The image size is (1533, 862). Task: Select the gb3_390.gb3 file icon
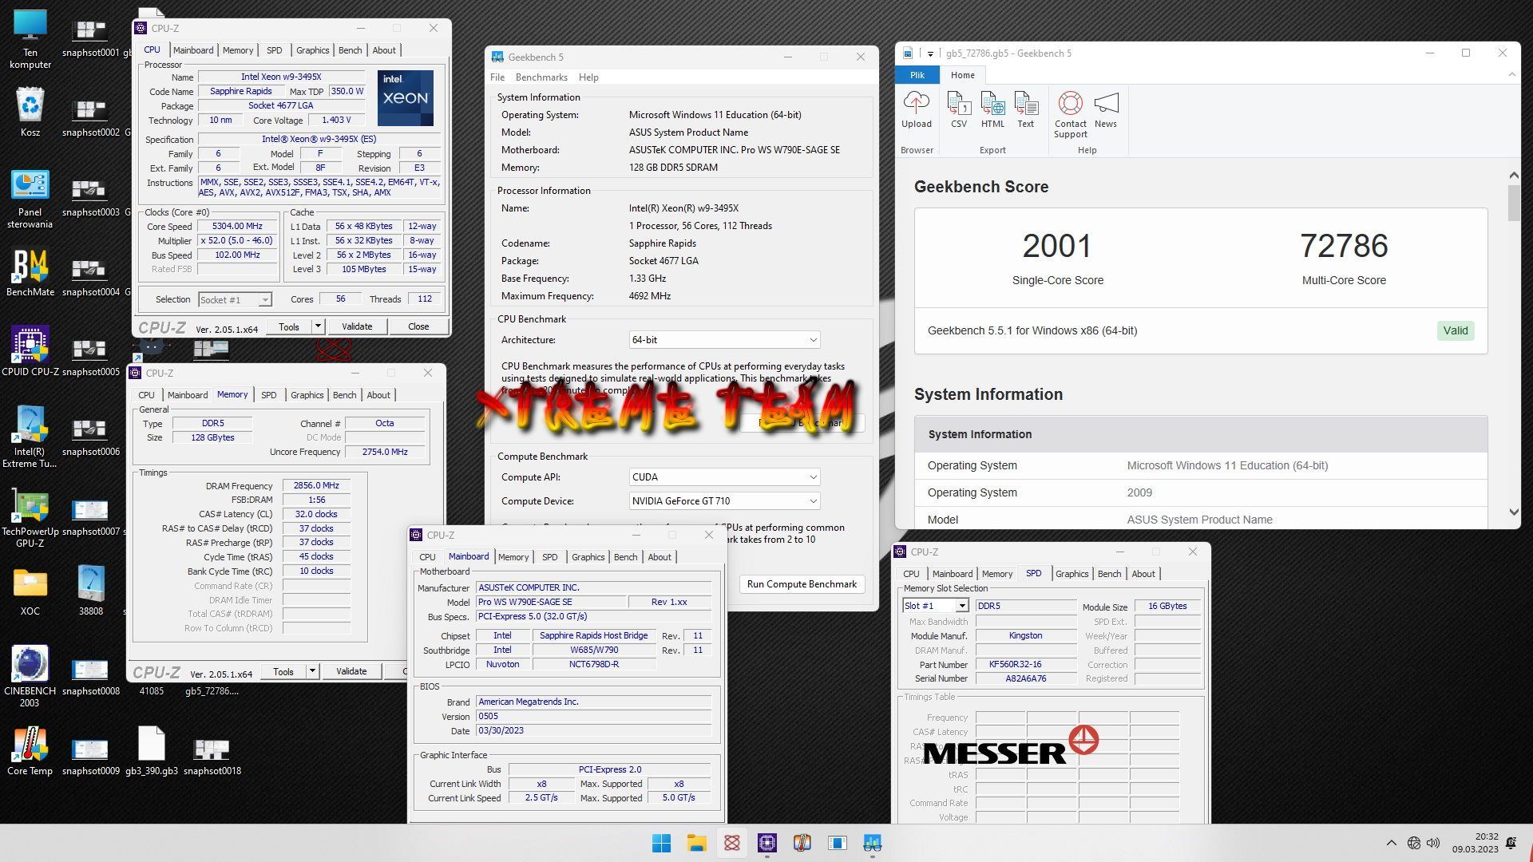click(151, 752)
